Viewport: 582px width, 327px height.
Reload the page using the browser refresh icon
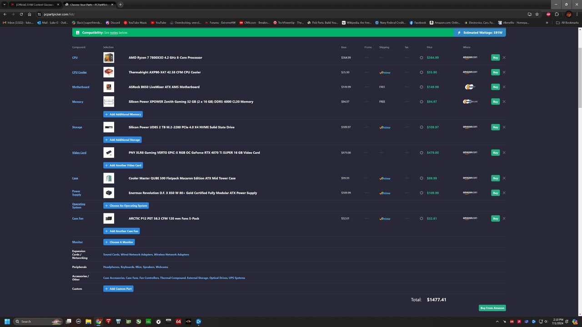[21, 14]
